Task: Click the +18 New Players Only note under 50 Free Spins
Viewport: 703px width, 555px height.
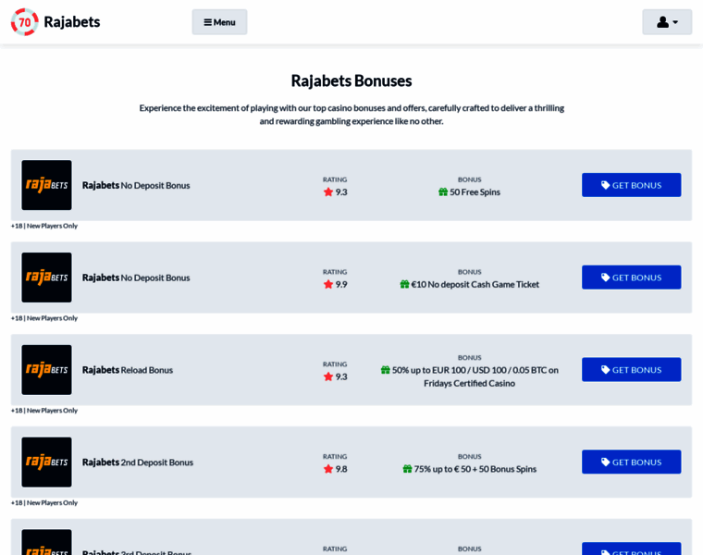Action: [44, 226]
